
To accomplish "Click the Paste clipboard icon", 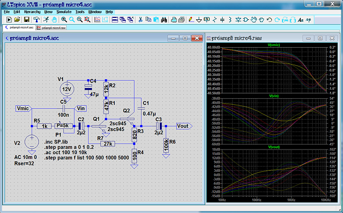I will point(156,20).
